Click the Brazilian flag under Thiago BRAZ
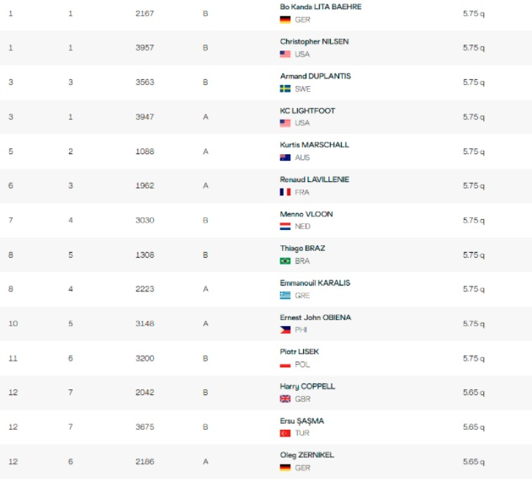 coord(285,261)
